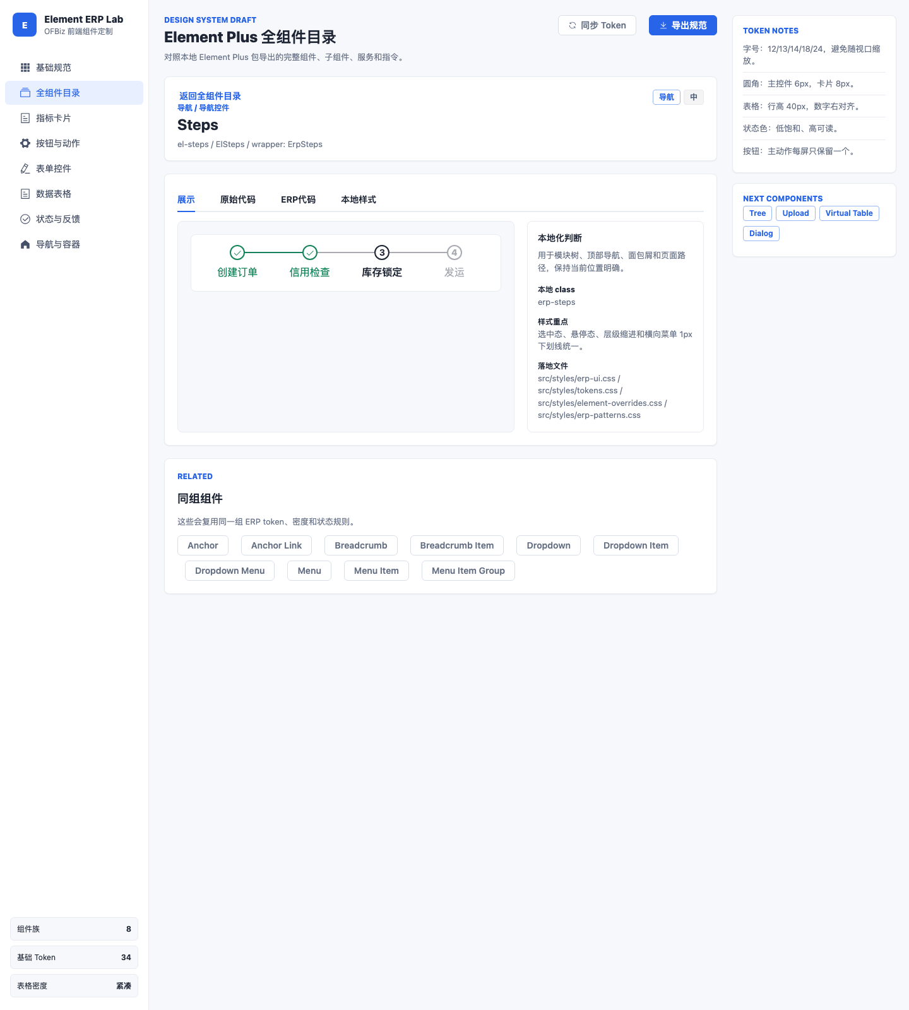Click the 导出规范 button
This screenshot has width=909, height=1010.
(683, 25)
